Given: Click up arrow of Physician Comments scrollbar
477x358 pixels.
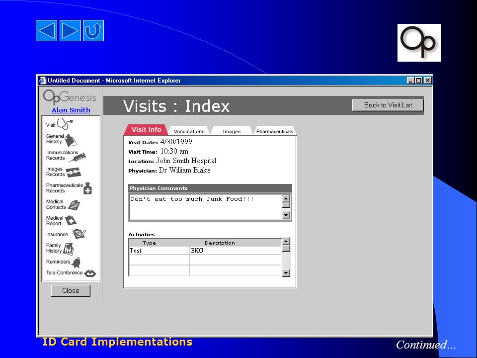Looking at the screenshot, I should pos(286,198).
